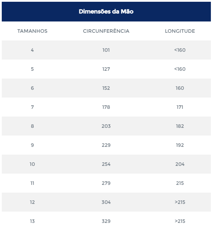This screenshot has height=231, width=213.
Task: Select the longitude value 182
Action: point(180,126)
